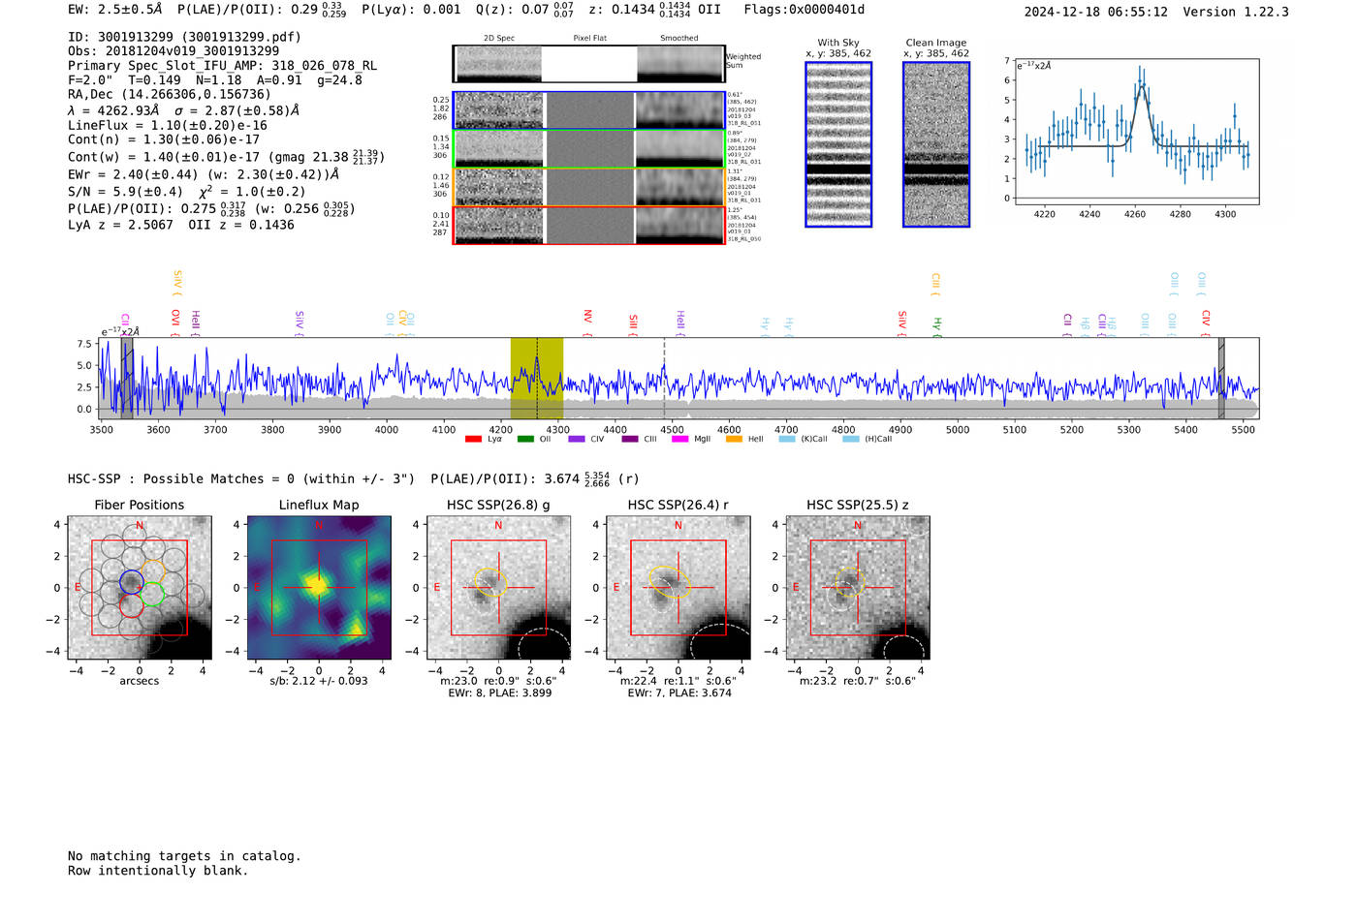Click the green-bordered 2D spectrum fiber row
This screenshot has width=1357, height=923.
[x=589, y=149]
